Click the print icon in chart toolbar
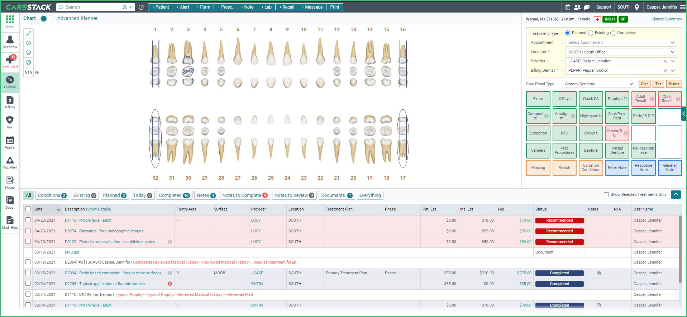This screenshot has height=317, width=687. coord(29,62)
